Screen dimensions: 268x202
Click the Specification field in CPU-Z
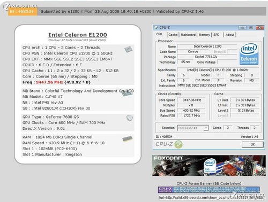(x=218, y=70)
